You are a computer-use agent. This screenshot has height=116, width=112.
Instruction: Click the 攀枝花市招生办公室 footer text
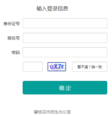52,112
